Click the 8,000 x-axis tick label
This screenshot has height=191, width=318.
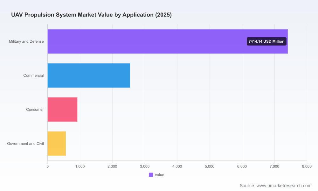(307, 166)
